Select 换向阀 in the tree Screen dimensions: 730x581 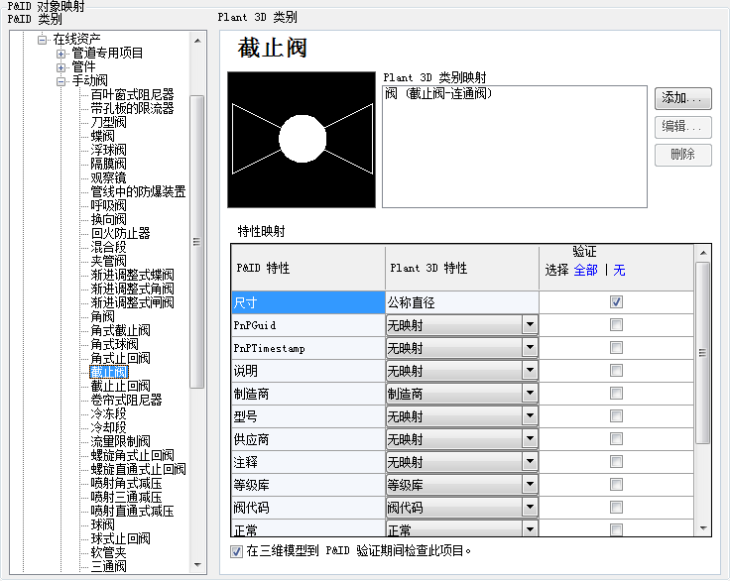108,220
